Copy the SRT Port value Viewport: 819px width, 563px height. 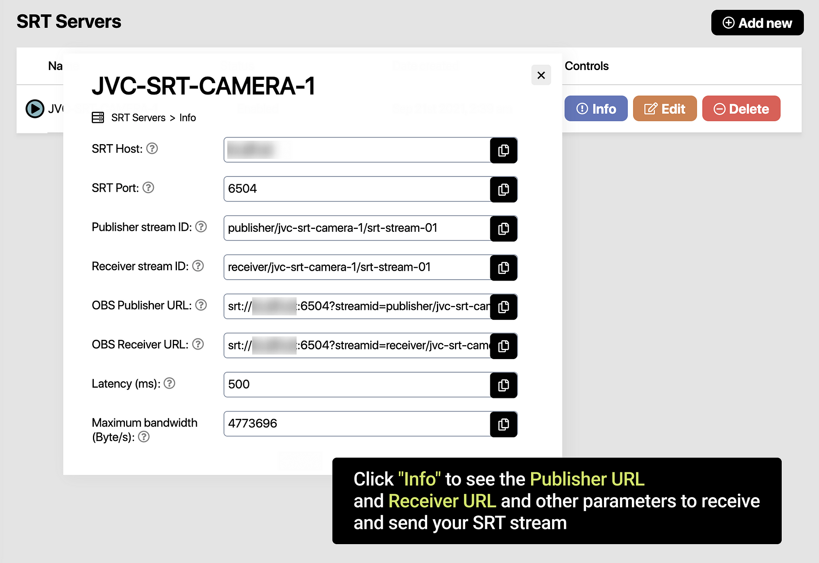tap(503, 189)
